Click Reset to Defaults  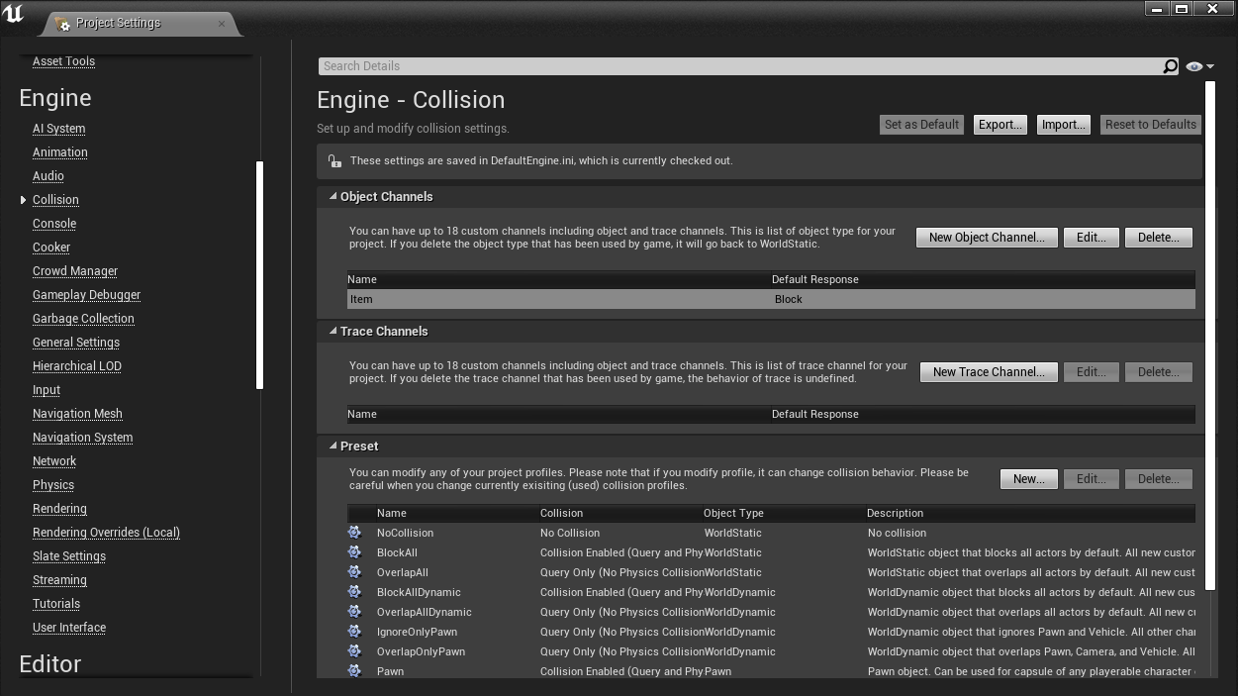coord(1151,125)
